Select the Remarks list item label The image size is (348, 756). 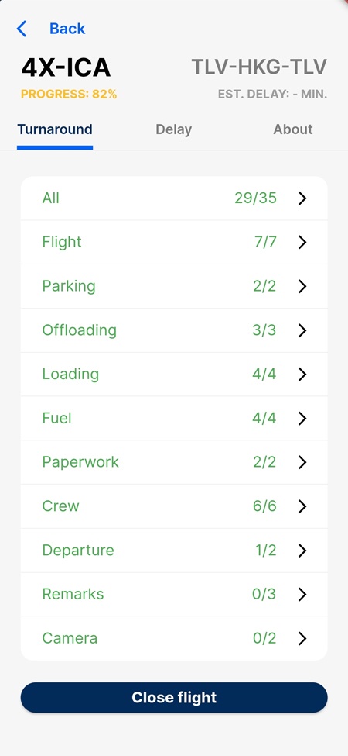click(x=73, y=594)
